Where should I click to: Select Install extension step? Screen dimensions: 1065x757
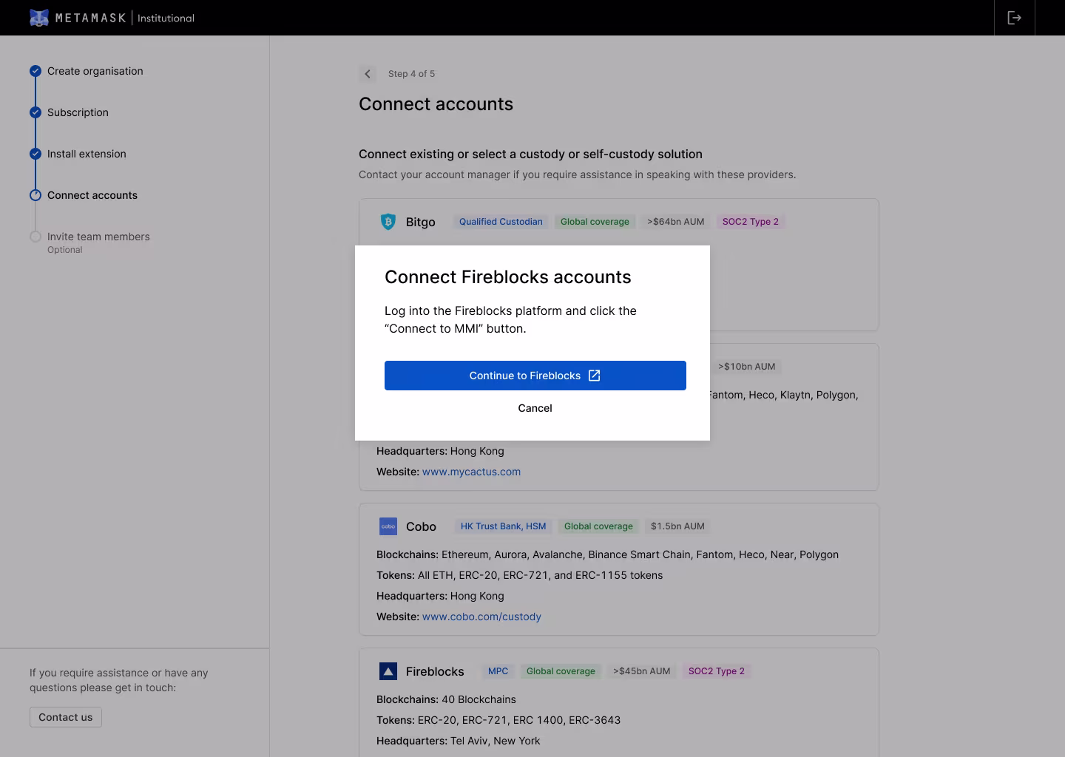(x=87, y=154)
